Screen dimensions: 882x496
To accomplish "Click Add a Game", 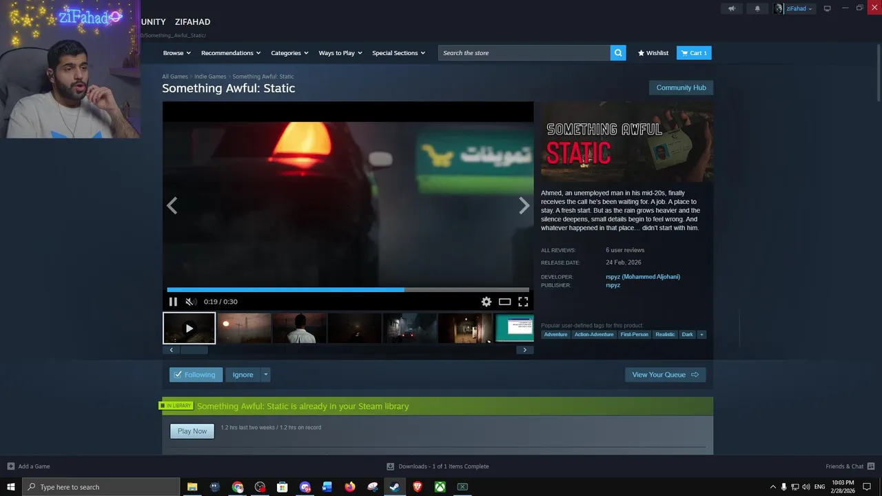I will tap(28, 466).
